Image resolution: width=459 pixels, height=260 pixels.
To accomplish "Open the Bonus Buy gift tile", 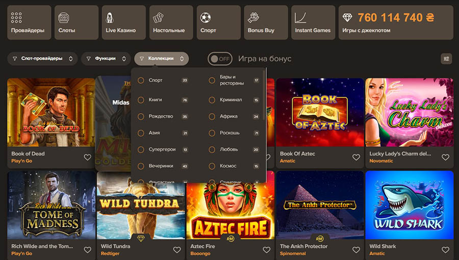I will (266, 22).
